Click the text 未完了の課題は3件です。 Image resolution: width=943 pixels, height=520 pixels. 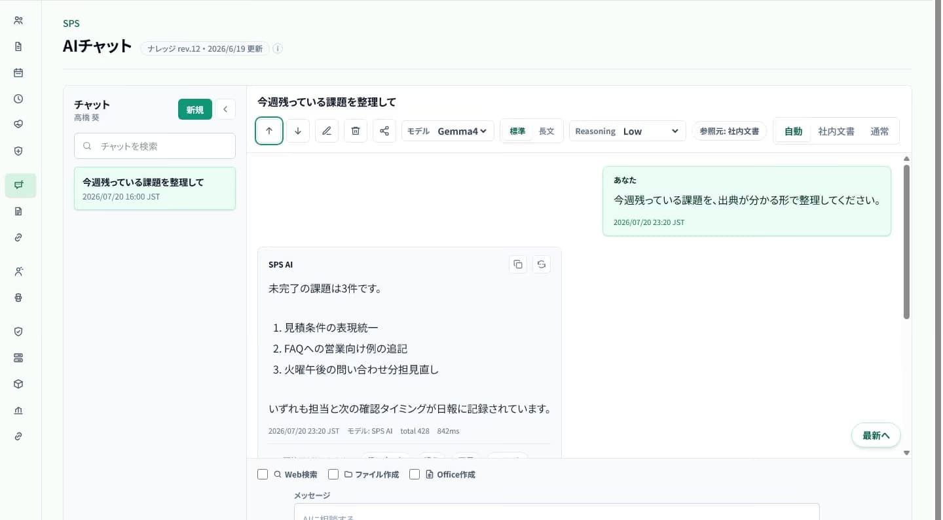pos(325,288)
